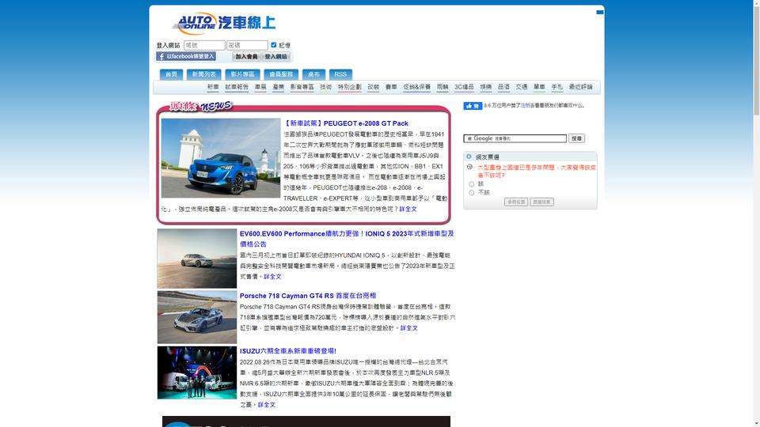
Task: Open the Auto Online 汽車線上 logo
Action: coord(224,23)
